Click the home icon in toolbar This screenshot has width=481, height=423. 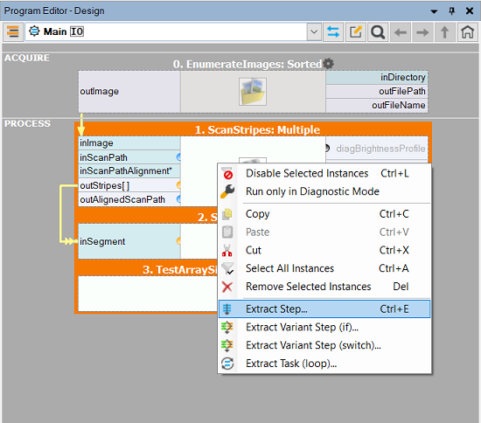tap(467, 31)
